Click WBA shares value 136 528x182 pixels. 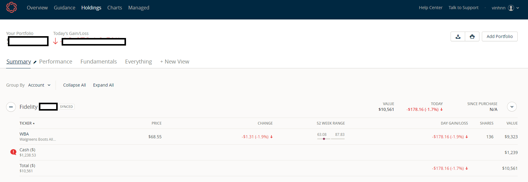490,137
